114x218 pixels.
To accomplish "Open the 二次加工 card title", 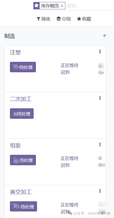I will [x=21, y=99].
